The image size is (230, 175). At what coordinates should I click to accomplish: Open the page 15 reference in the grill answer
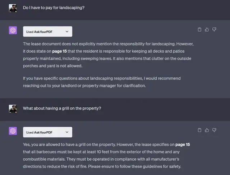tap(183, 145)
